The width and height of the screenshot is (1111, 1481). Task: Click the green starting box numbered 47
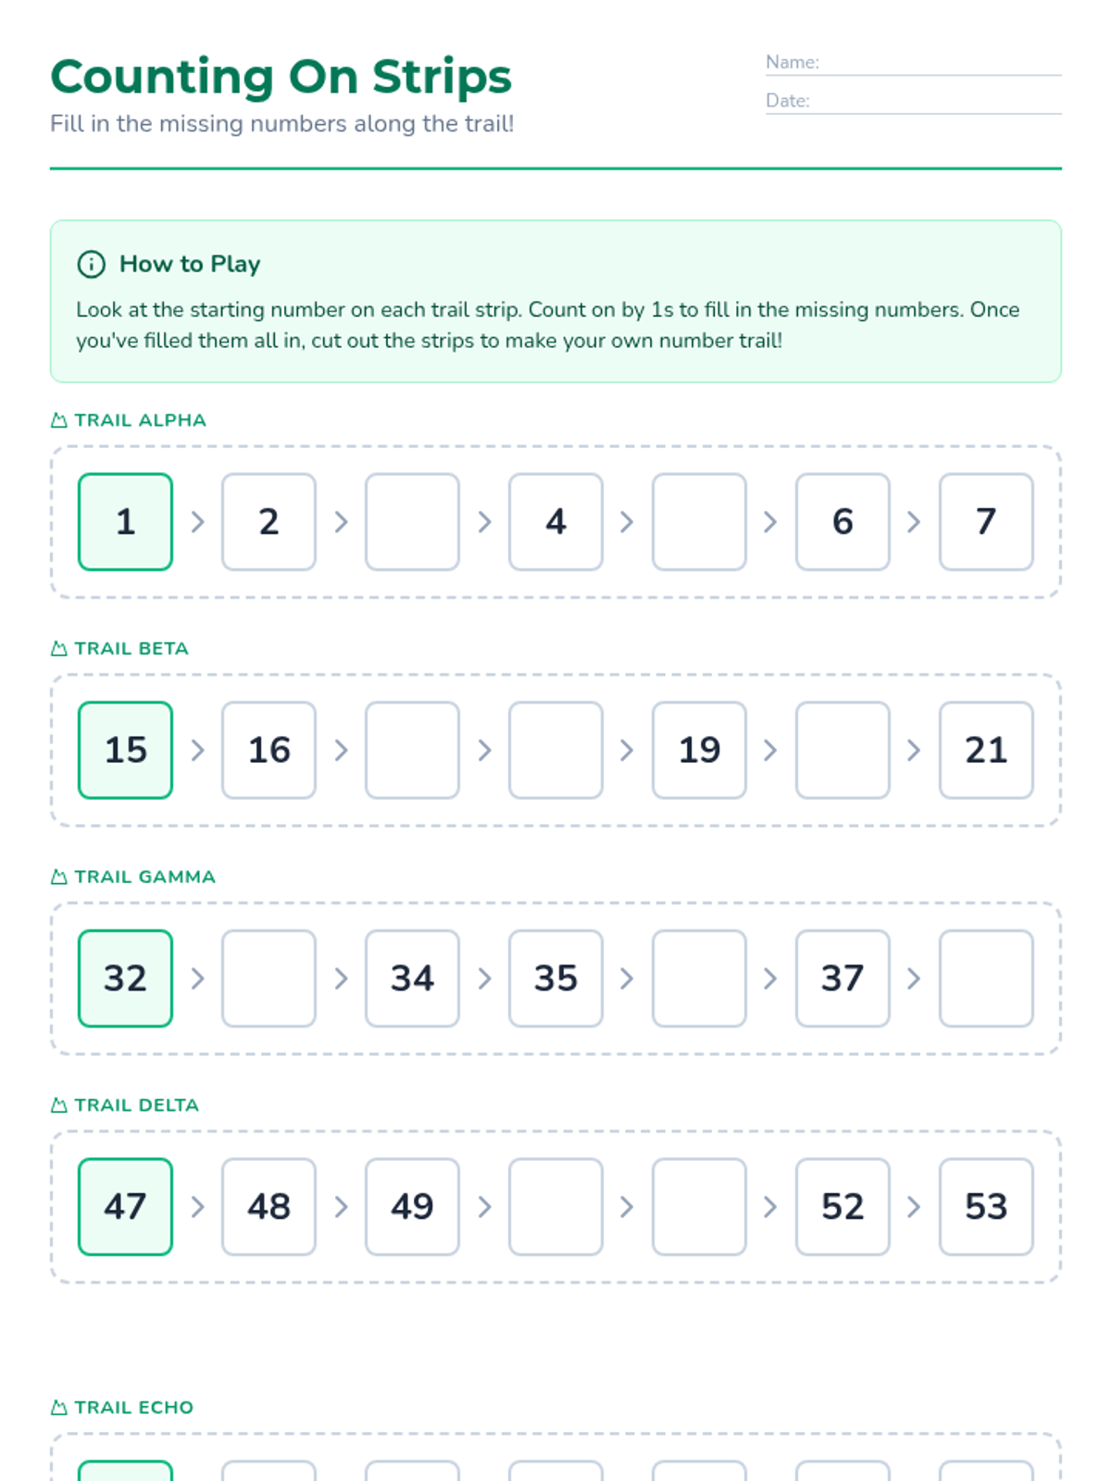coord(125,1206)
